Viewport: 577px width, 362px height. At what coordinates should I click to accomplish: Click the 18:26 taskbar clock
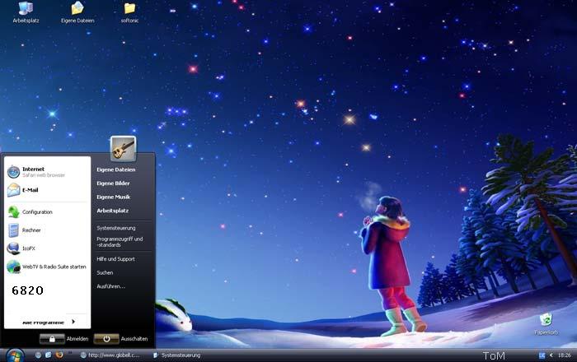point(565,355)
